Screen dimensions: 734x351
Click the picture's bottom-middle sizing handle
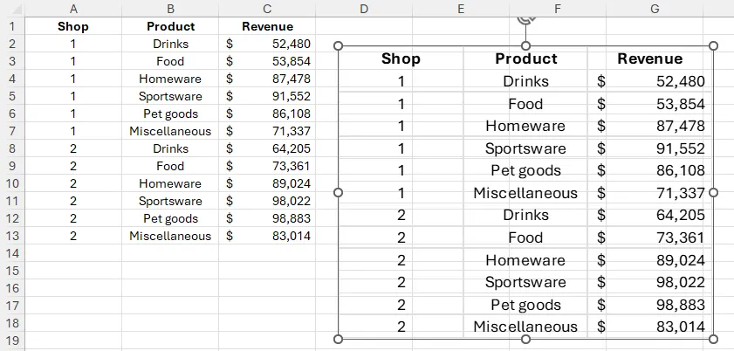525,339
